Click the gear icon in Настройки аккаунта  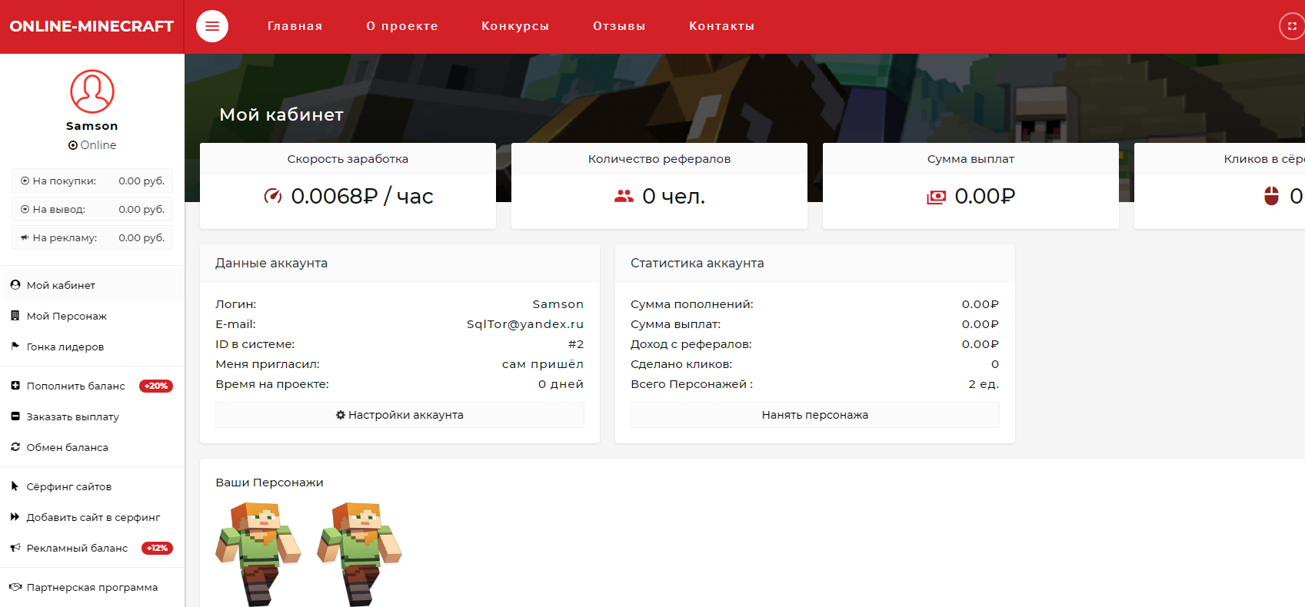coord(341,415)
